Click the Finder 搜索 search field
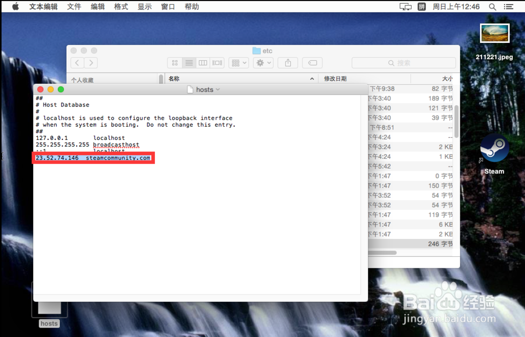This screenshot has height=337, width=525. point(404,63)
